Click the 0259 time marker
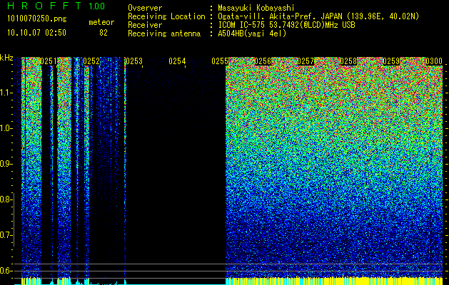This screenshot has width=449, height=285. (391, 61)
